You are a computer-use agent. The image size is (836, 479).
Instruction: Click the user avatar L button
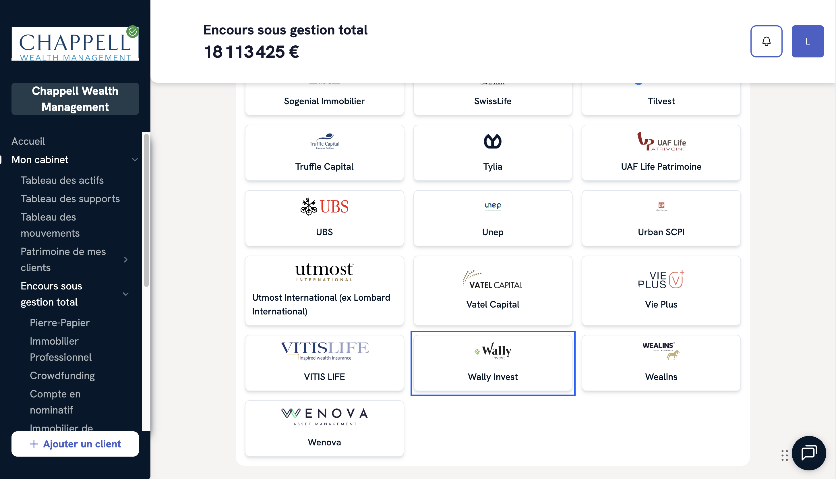[807, 41]
